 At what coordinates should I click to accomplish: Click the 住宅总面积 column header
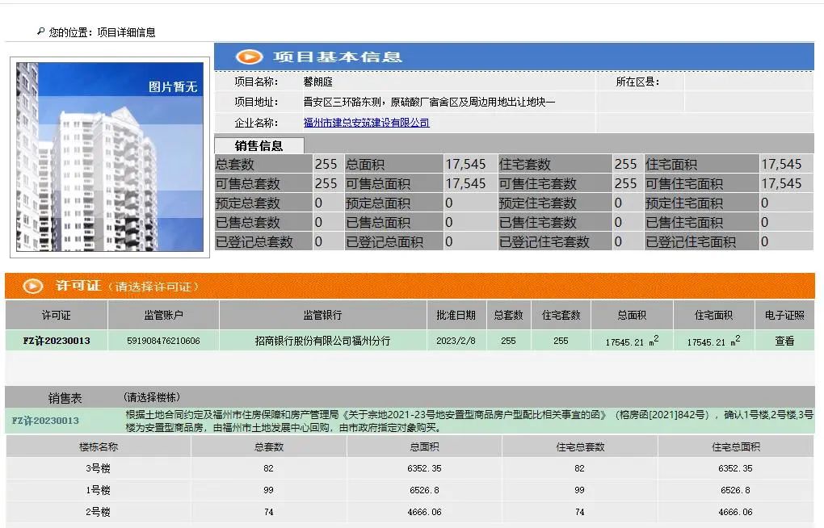[x=736, y=447]
